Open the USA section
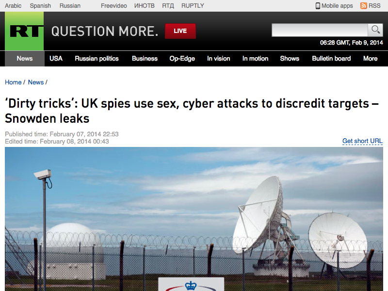 pyautogui.click(x=56, y=59)
